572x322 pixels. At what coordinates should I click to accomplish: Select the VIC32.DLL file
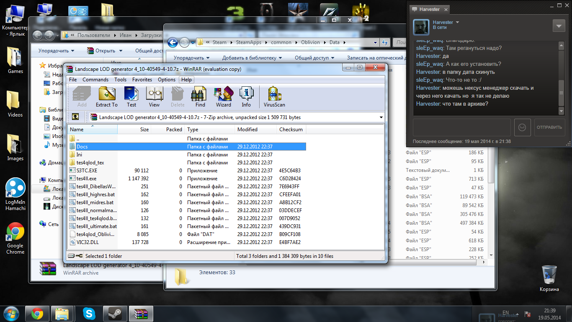[187, 242]
